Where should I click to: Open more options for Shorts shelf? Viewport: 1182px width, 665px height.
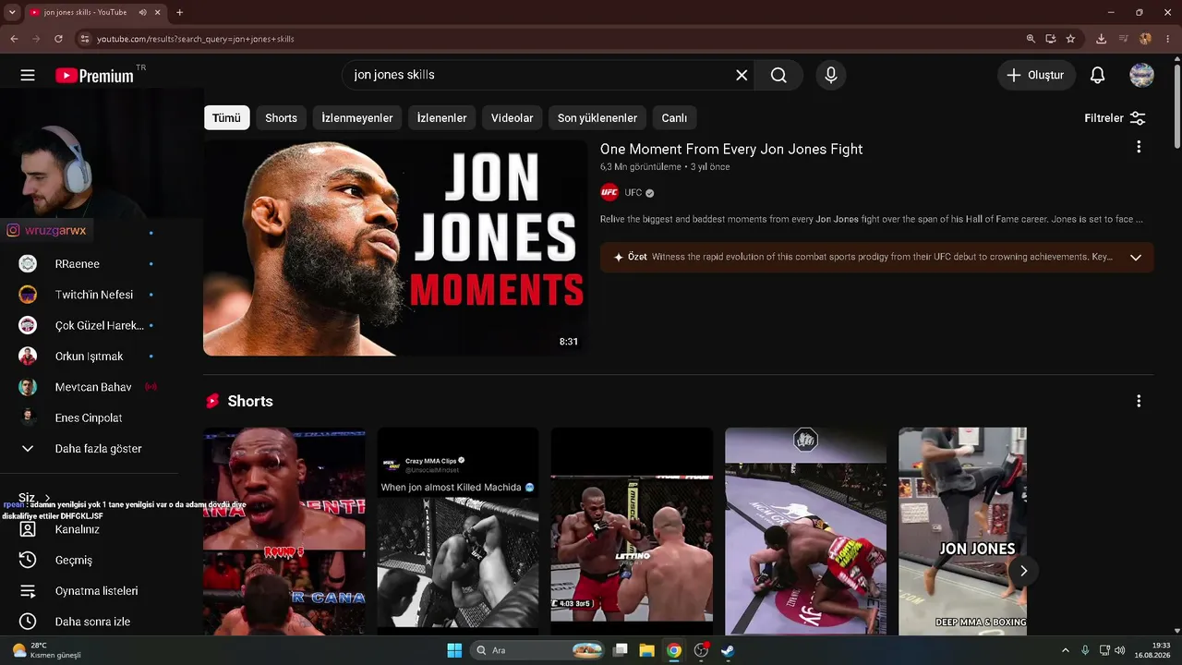click(x=1139, y=401)
